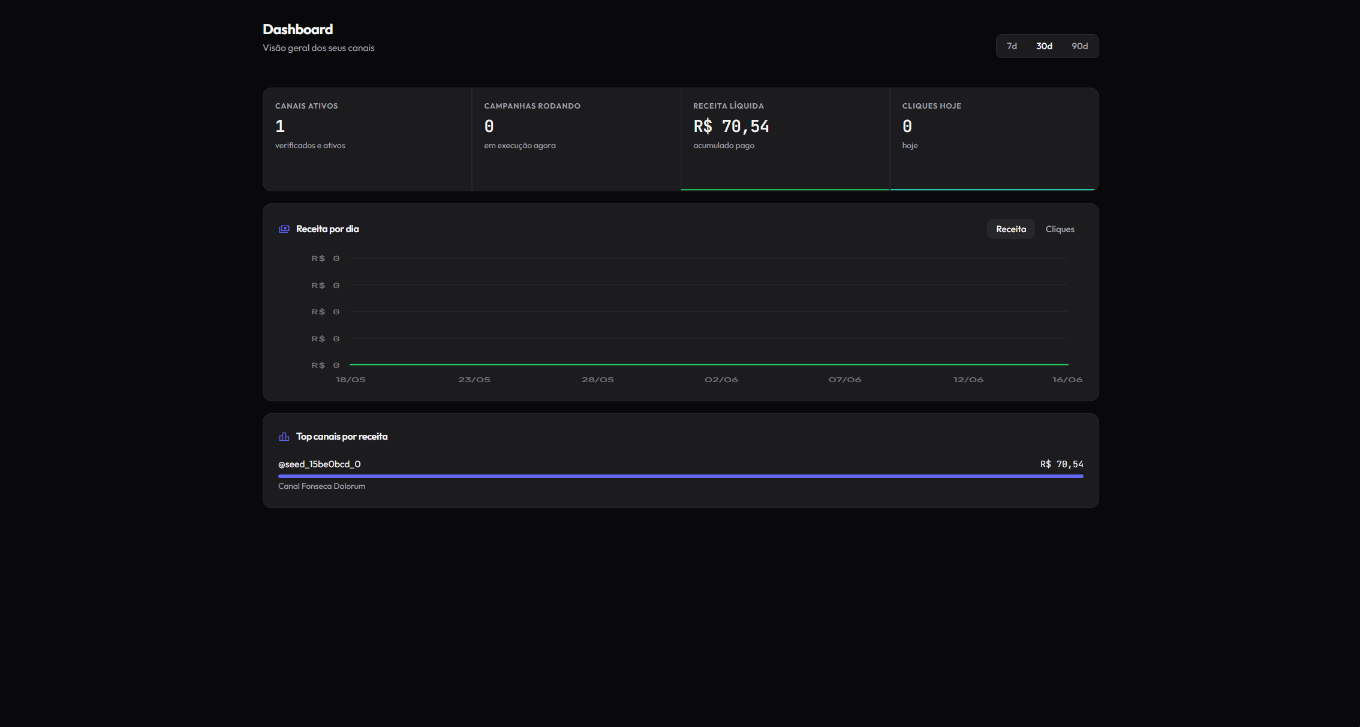Switch chart to Receita view
Image resolution: width=1360 pixels, height=727 pixels.
click(1011, 229)
